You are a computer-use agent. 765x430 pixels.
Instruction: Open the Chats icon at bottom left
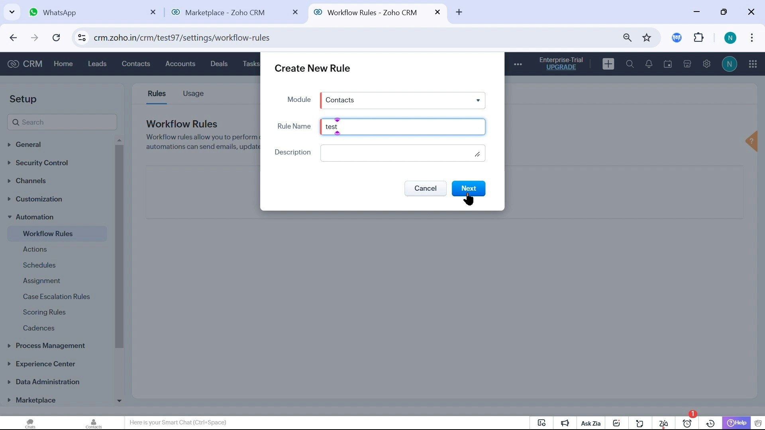point(30,423)
